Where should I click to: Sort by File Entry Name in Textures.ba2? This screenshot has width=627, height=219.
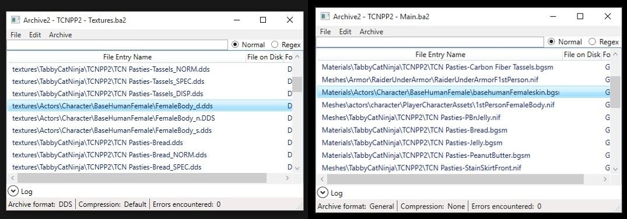[127, 57]
